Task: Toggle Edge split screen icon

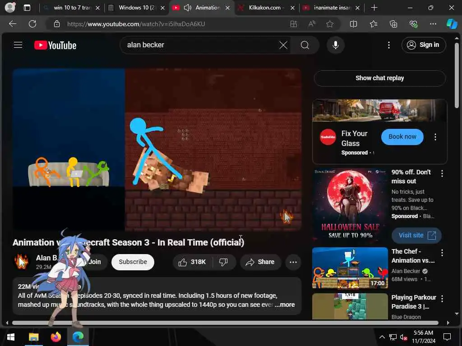Action: pyautogui.click(x=353, y=24)
